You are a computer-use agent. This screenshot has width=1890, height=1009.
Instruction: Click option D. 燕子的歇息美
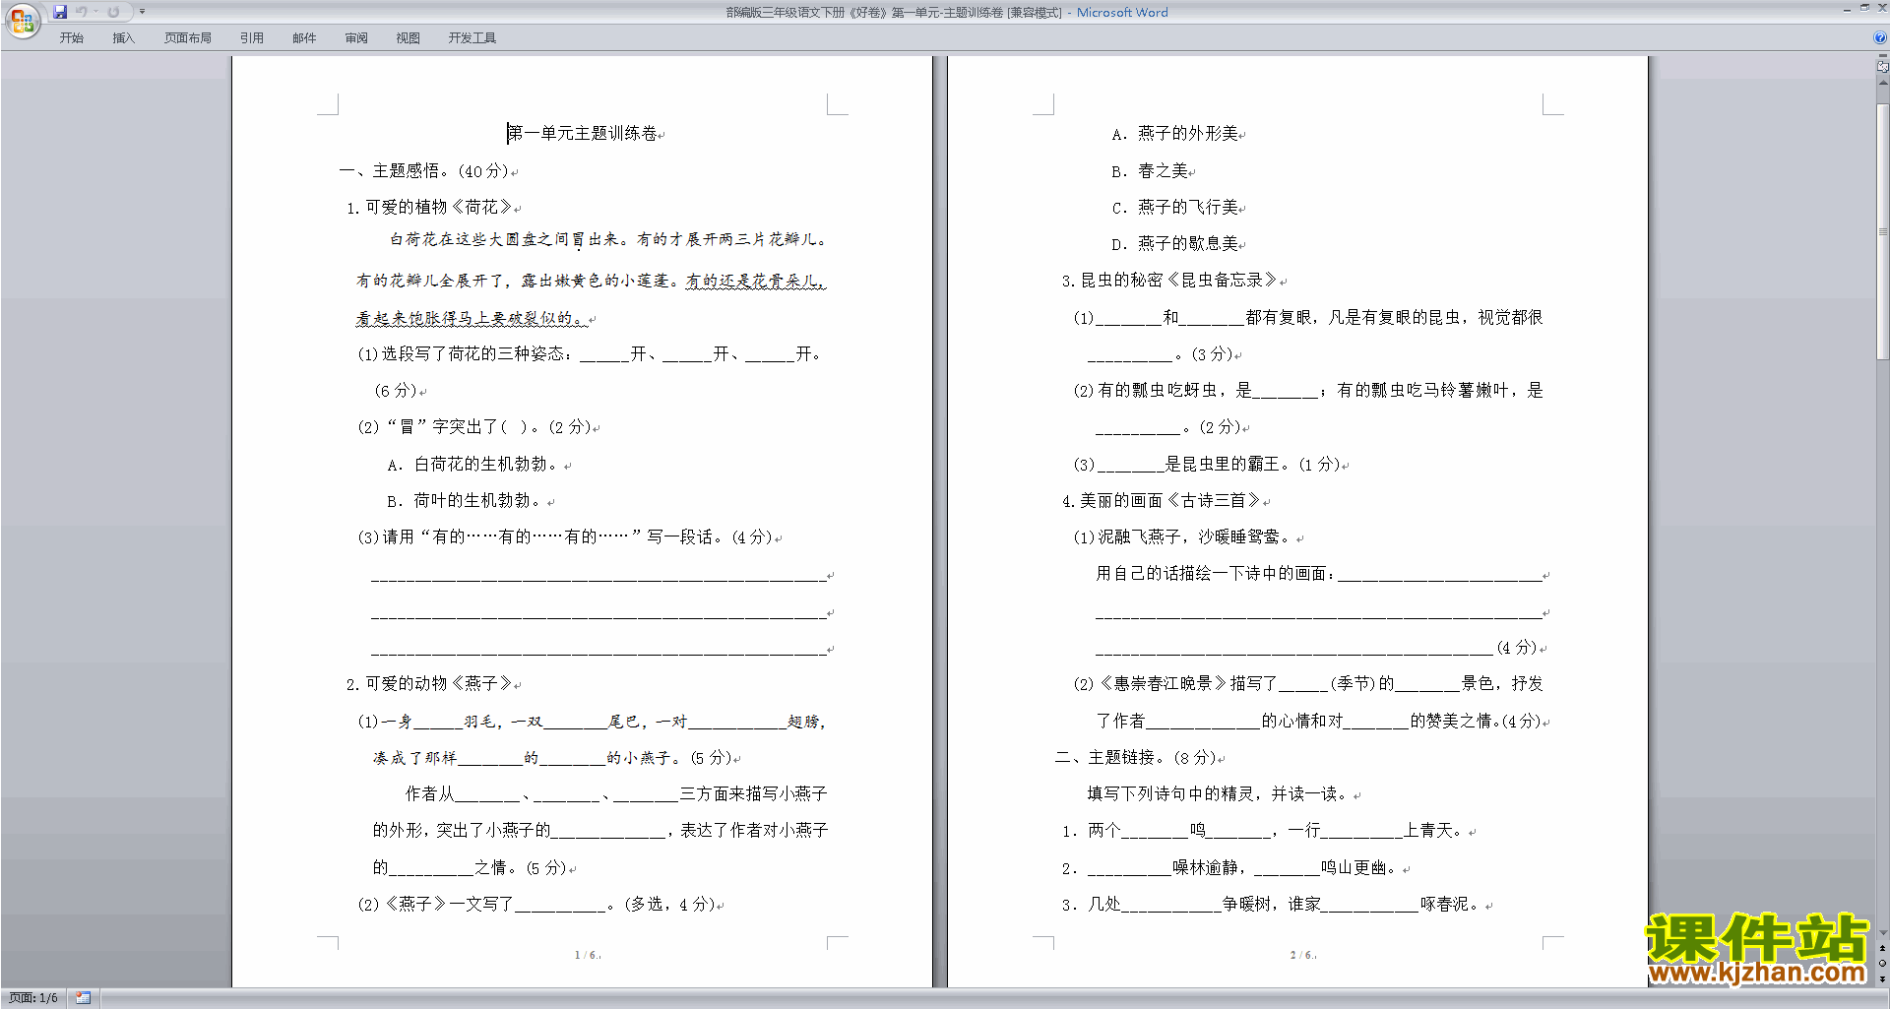pyautogui.click(x=1174, y=244)
